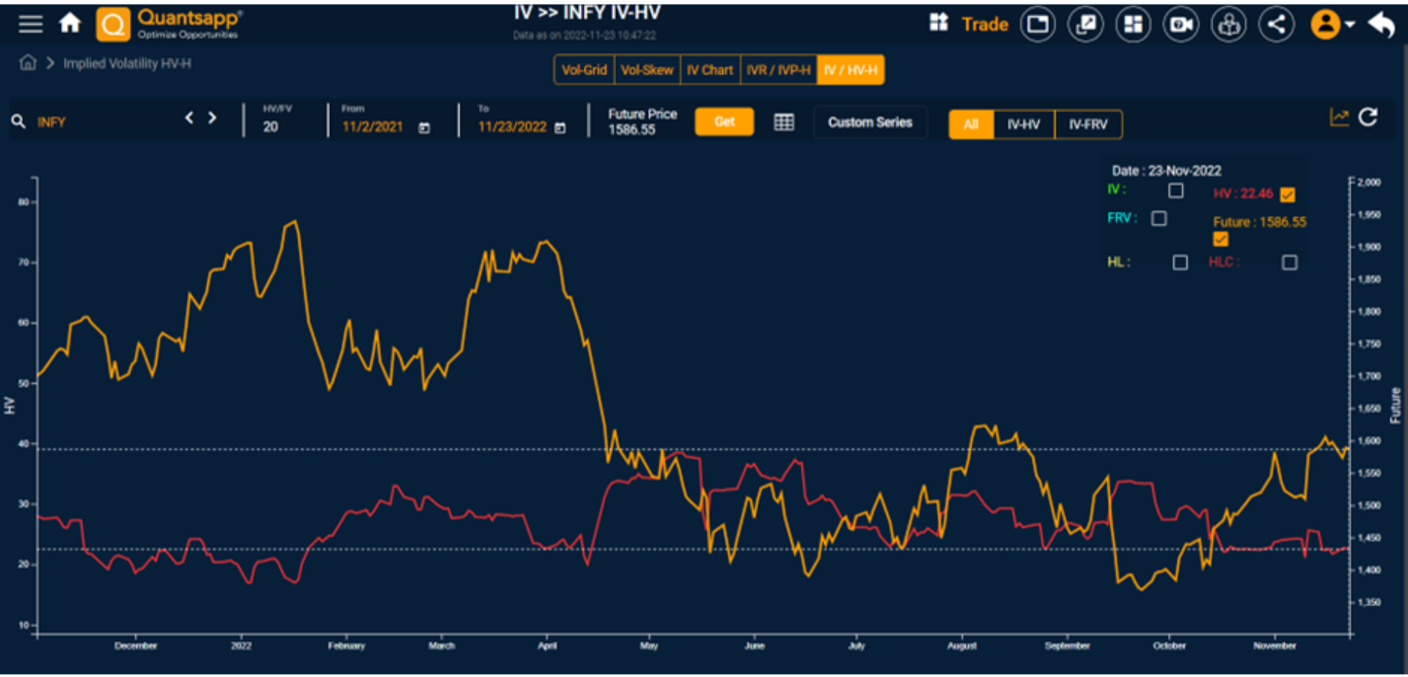Screen dimensions: 1408x677
Task: Uncheck the HV checkbox
Action: 1288,194
